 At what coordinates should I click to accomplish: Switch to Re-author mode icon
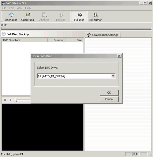96,15
